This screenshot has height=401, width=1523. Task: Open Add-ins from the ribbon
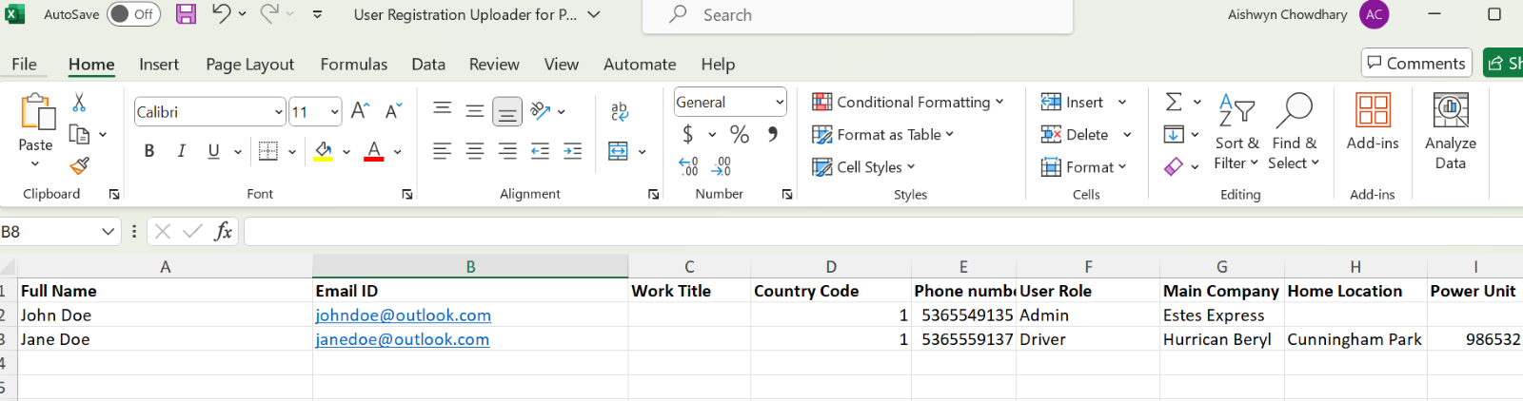(1373, 123)
